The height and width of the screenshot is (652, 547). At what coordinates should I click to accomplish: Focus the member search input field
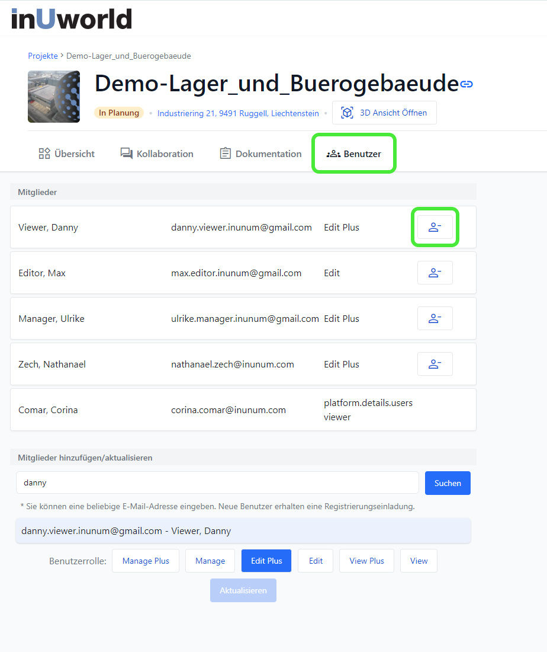(x=217, y=482)
